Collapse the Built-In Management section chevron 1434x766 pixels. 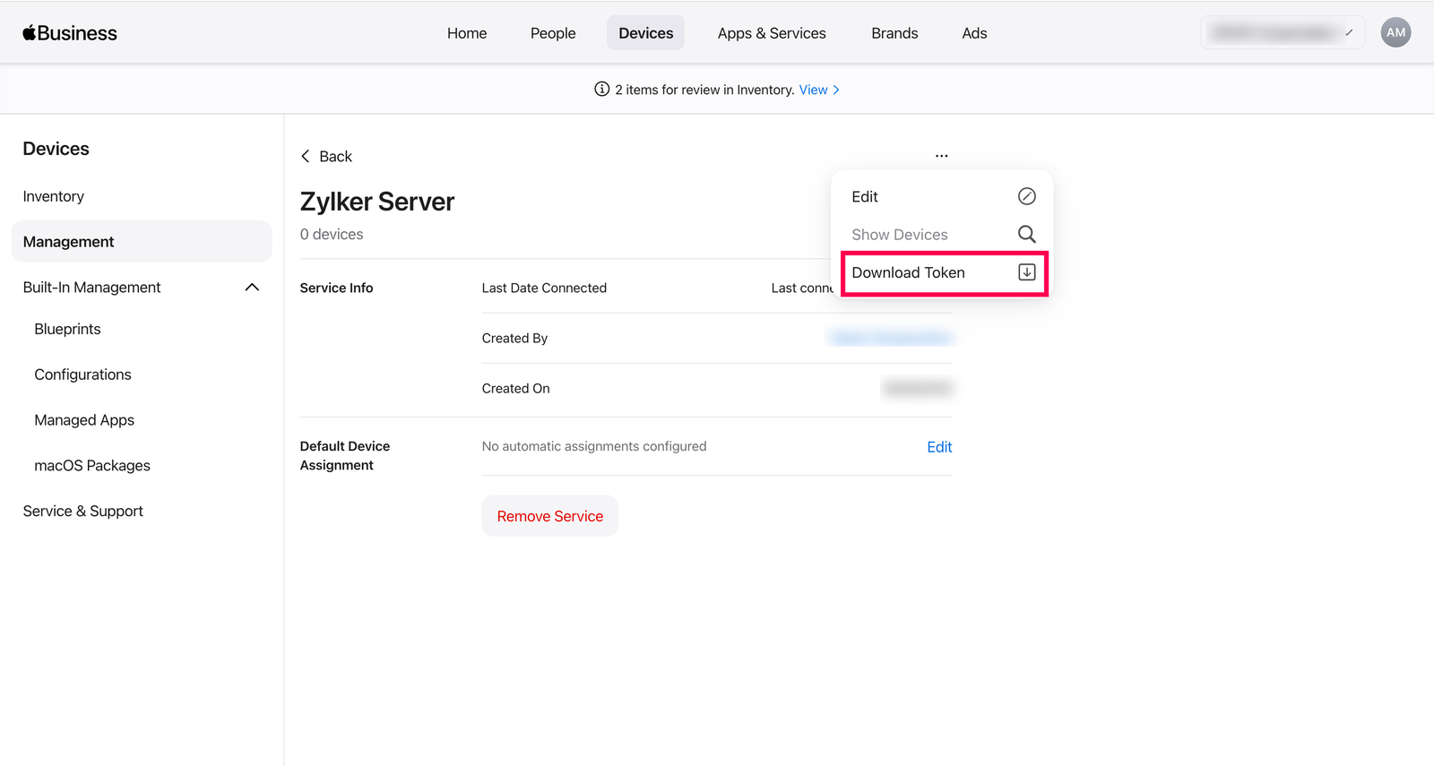[x=252, y=288]
